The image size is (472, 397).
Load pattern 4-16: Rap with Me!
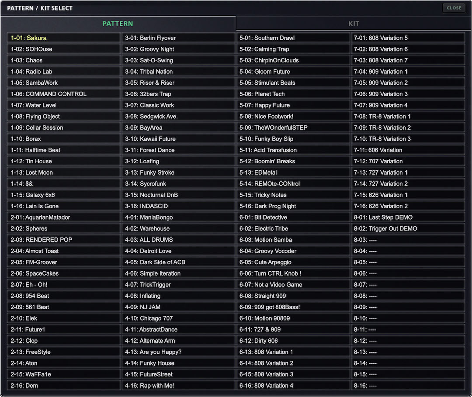(178, 386)
